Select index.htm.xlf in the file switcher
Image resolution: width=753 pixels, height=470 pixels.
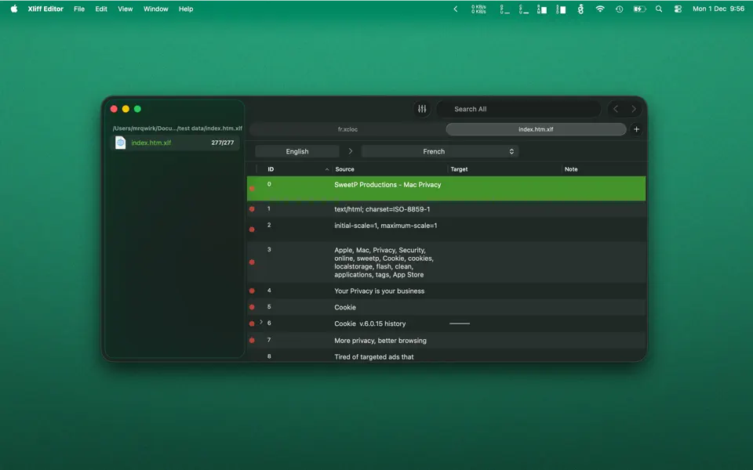coord(536,129)
